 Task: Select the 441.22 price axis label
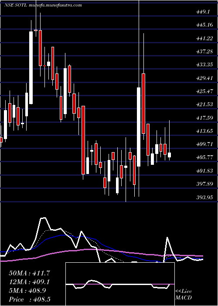(x=204, y=38)
